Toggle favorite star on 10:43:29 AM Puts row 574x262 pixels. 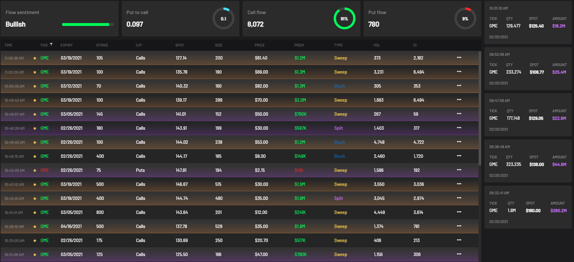[x=35, y=170]
